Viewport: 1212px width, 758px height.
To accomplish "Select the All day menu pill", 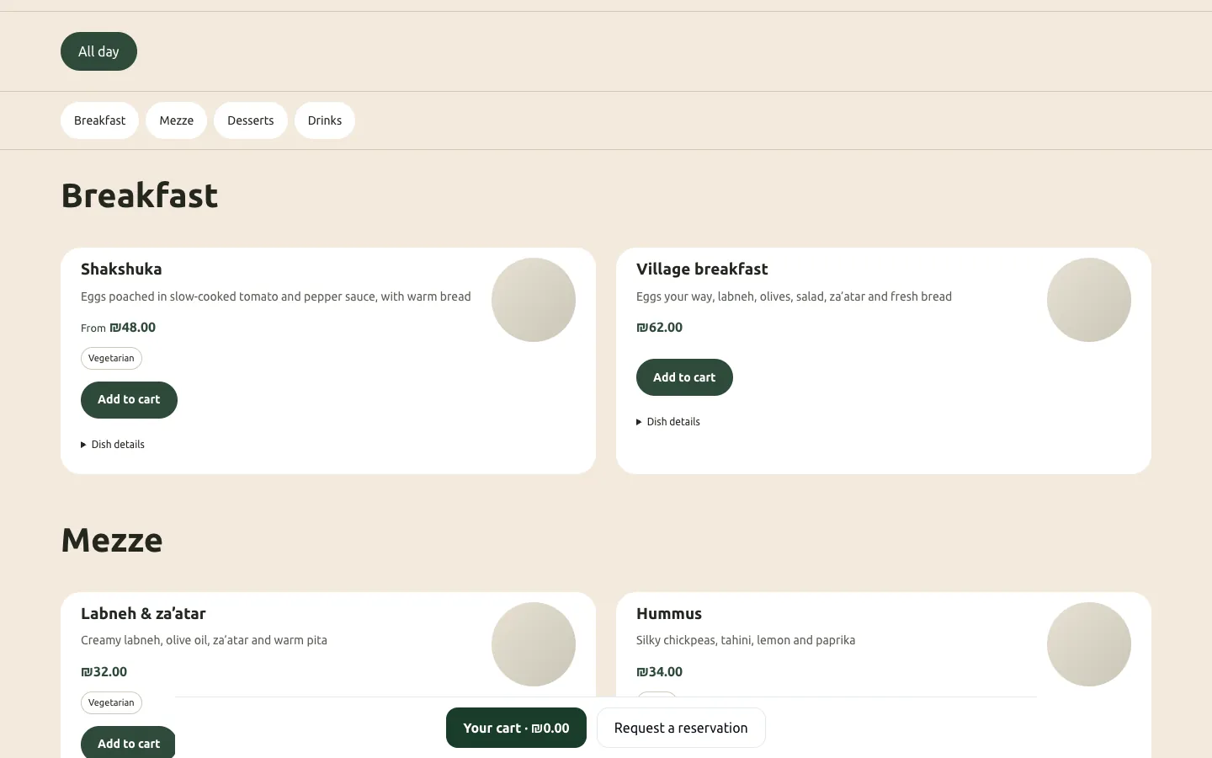I will pyautogui.click(x=98, y=51).
